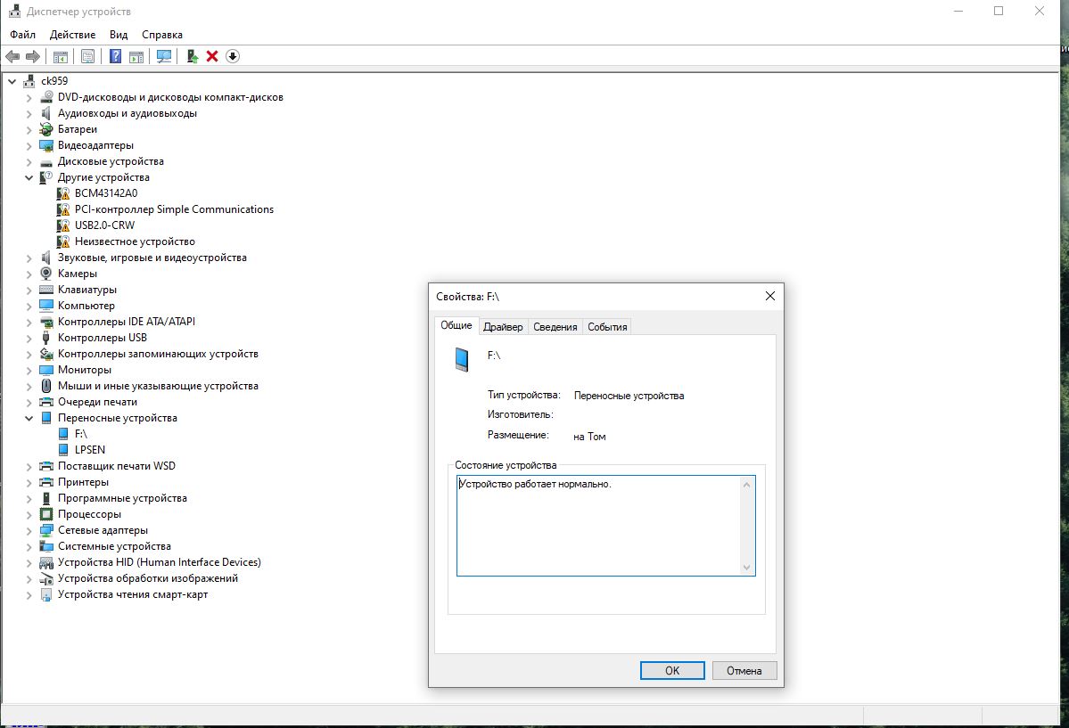
Task: Select the mouse icon of Мыши и иные указывающие устройства
Action: click(x=46, y=386)
